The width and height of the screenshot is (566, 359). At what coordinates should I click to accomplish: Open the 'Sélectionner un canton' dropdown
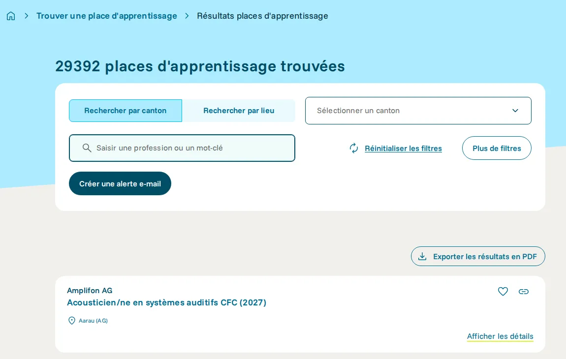pyautogui.click(x=418, y=111)
